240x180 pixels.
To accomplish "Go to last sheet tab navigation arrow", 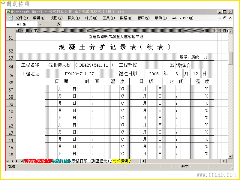I will pos(21,161).
